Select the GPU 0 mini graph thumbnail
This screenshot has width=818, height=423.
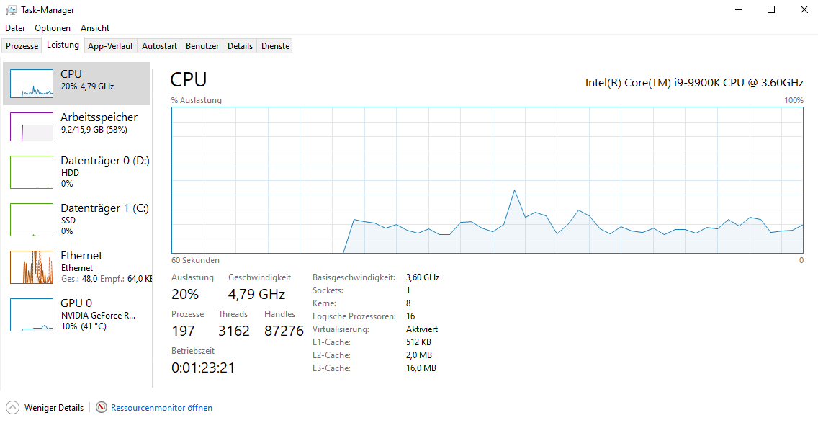point(32,315)
